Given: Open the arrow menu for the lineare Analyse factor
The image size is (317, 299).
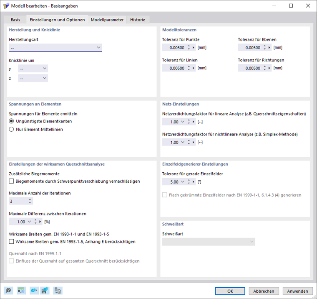Looking at the screenshot, I should pyautogui.click(x=194, y=122).
